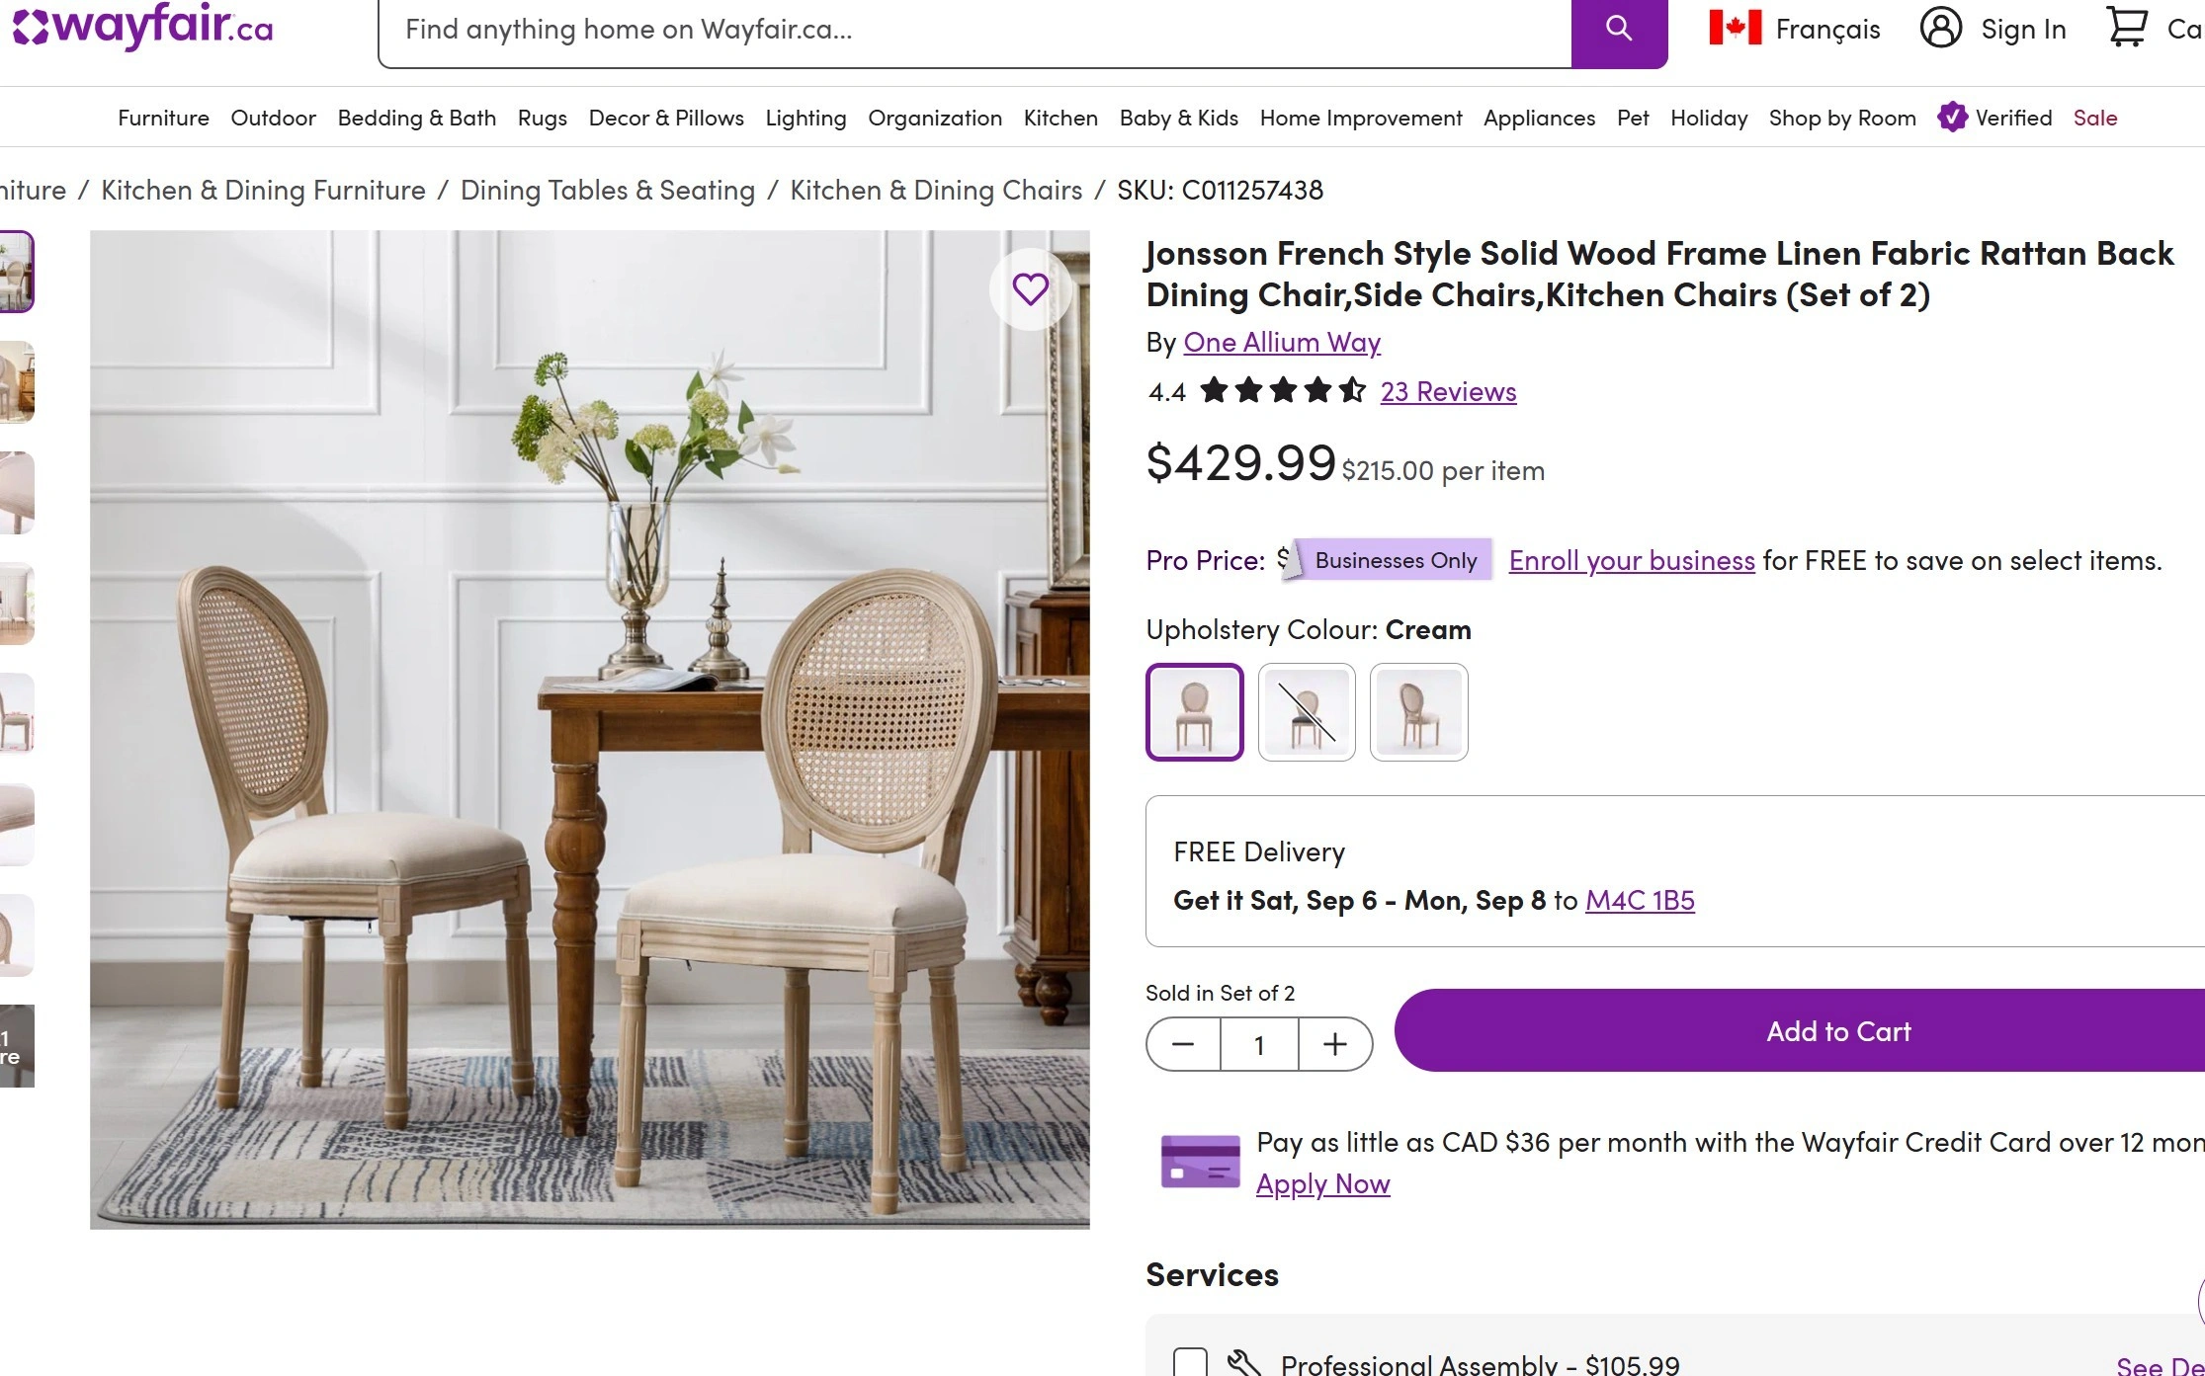Screen dimensions: 2205x1376
Task: Click the Verified badge icon
Action: 1952,117
